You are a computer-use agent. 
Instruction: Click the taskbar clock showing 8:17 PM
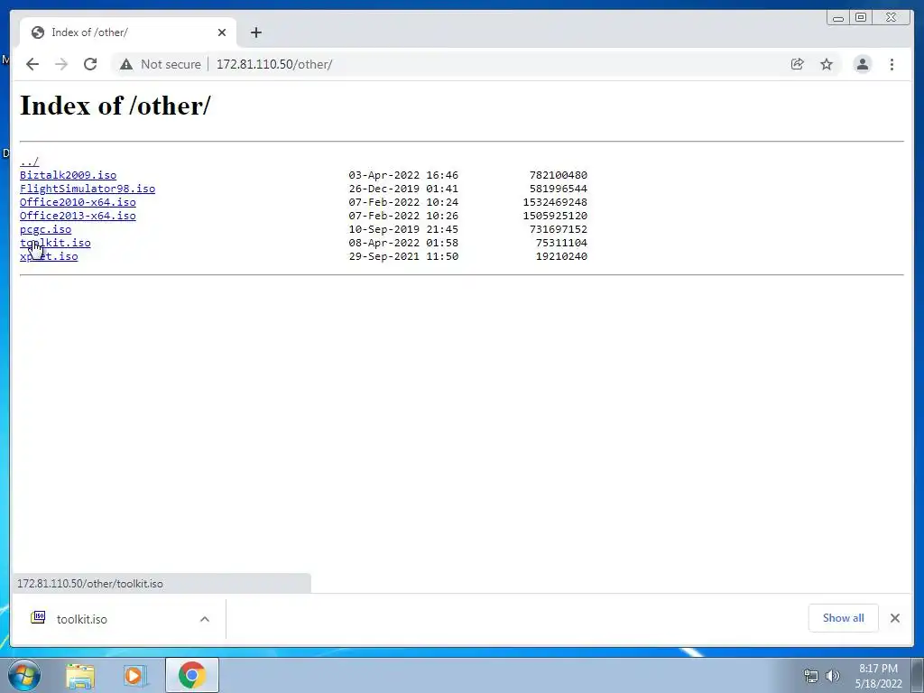click(x=878, y=676)
